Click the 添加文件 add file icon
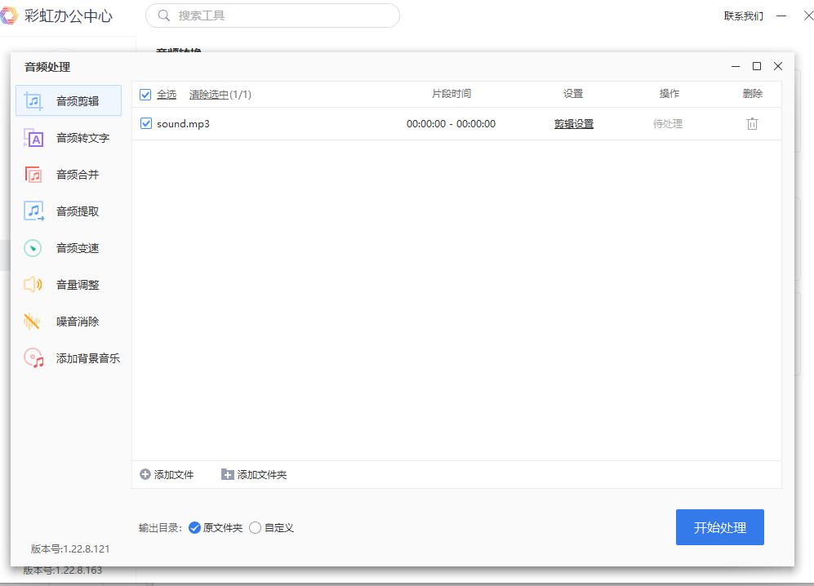 pos(146,474)
